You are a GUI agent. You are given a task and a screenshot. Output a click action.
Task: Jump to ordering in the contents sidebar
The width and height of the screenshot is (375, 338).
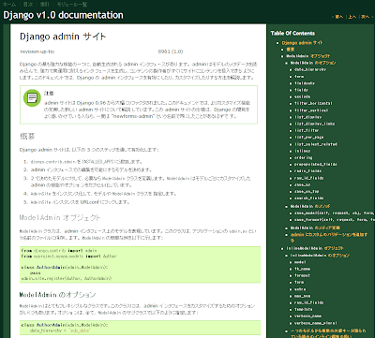[x=303, y=157]
